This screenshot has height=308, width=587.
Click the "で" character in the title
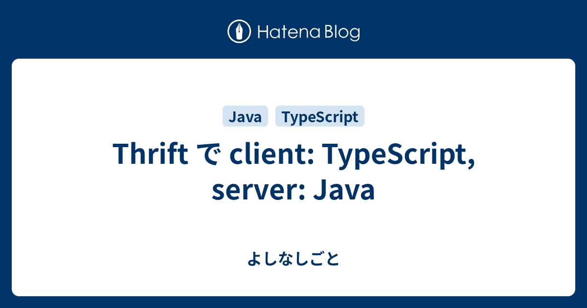click(x=209, y=155)
